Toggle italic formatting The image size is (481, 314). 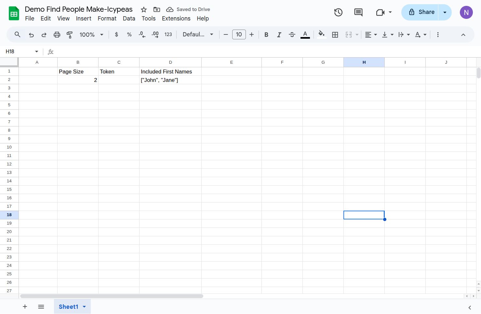pos(279,34)
